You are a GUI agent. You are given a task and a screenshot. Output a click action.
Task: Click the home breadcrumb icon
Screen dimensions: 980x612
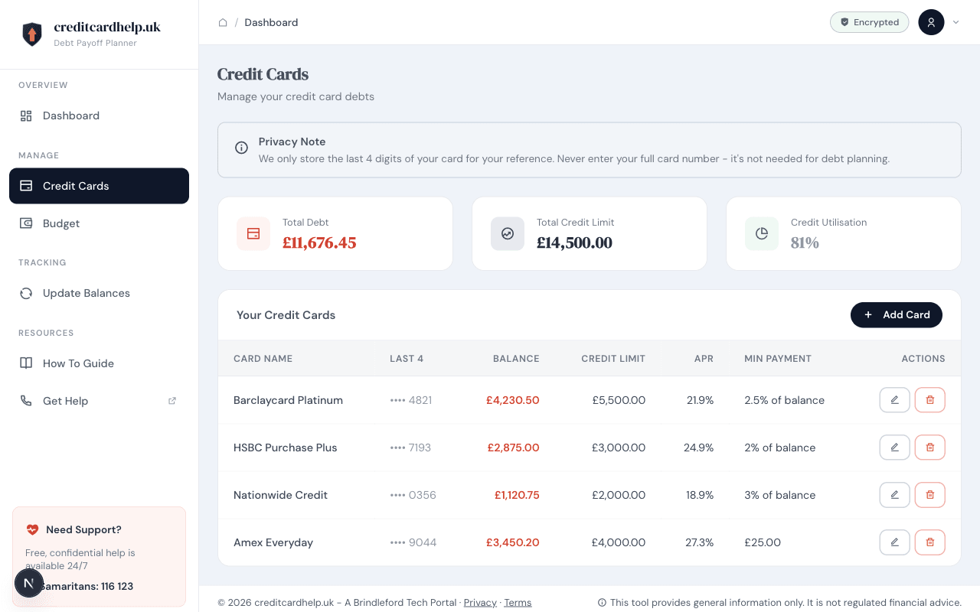(x=223, y=22)
